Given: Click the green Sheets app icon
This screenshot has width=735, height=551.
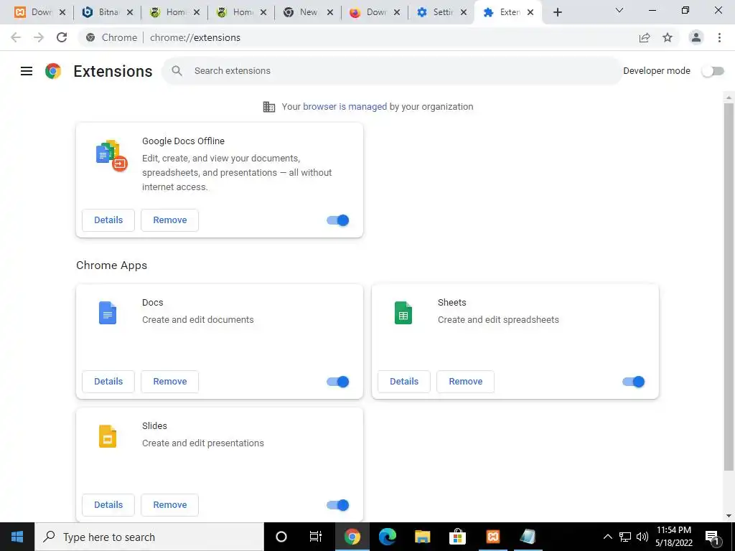Looking at the screenshot, I should [x=403, y=313].
